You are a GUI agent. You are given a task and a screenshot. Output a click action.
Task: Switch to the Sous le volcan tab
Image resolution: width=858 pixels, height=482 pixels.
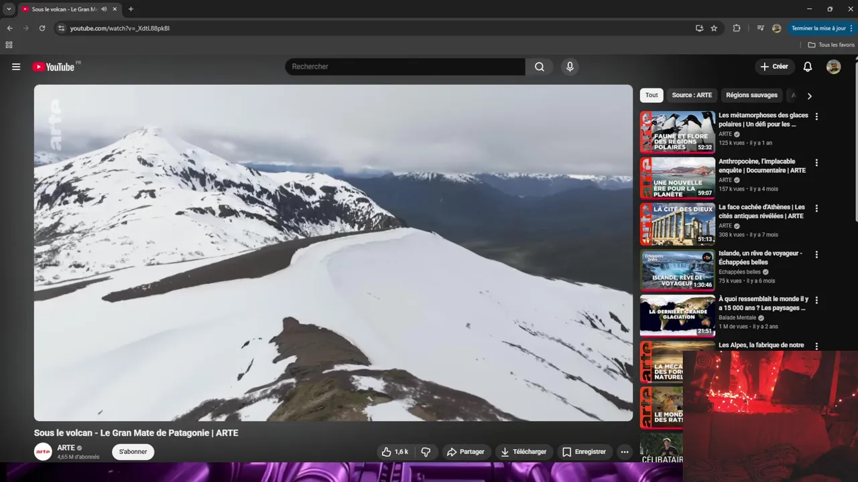coord(64,9)
